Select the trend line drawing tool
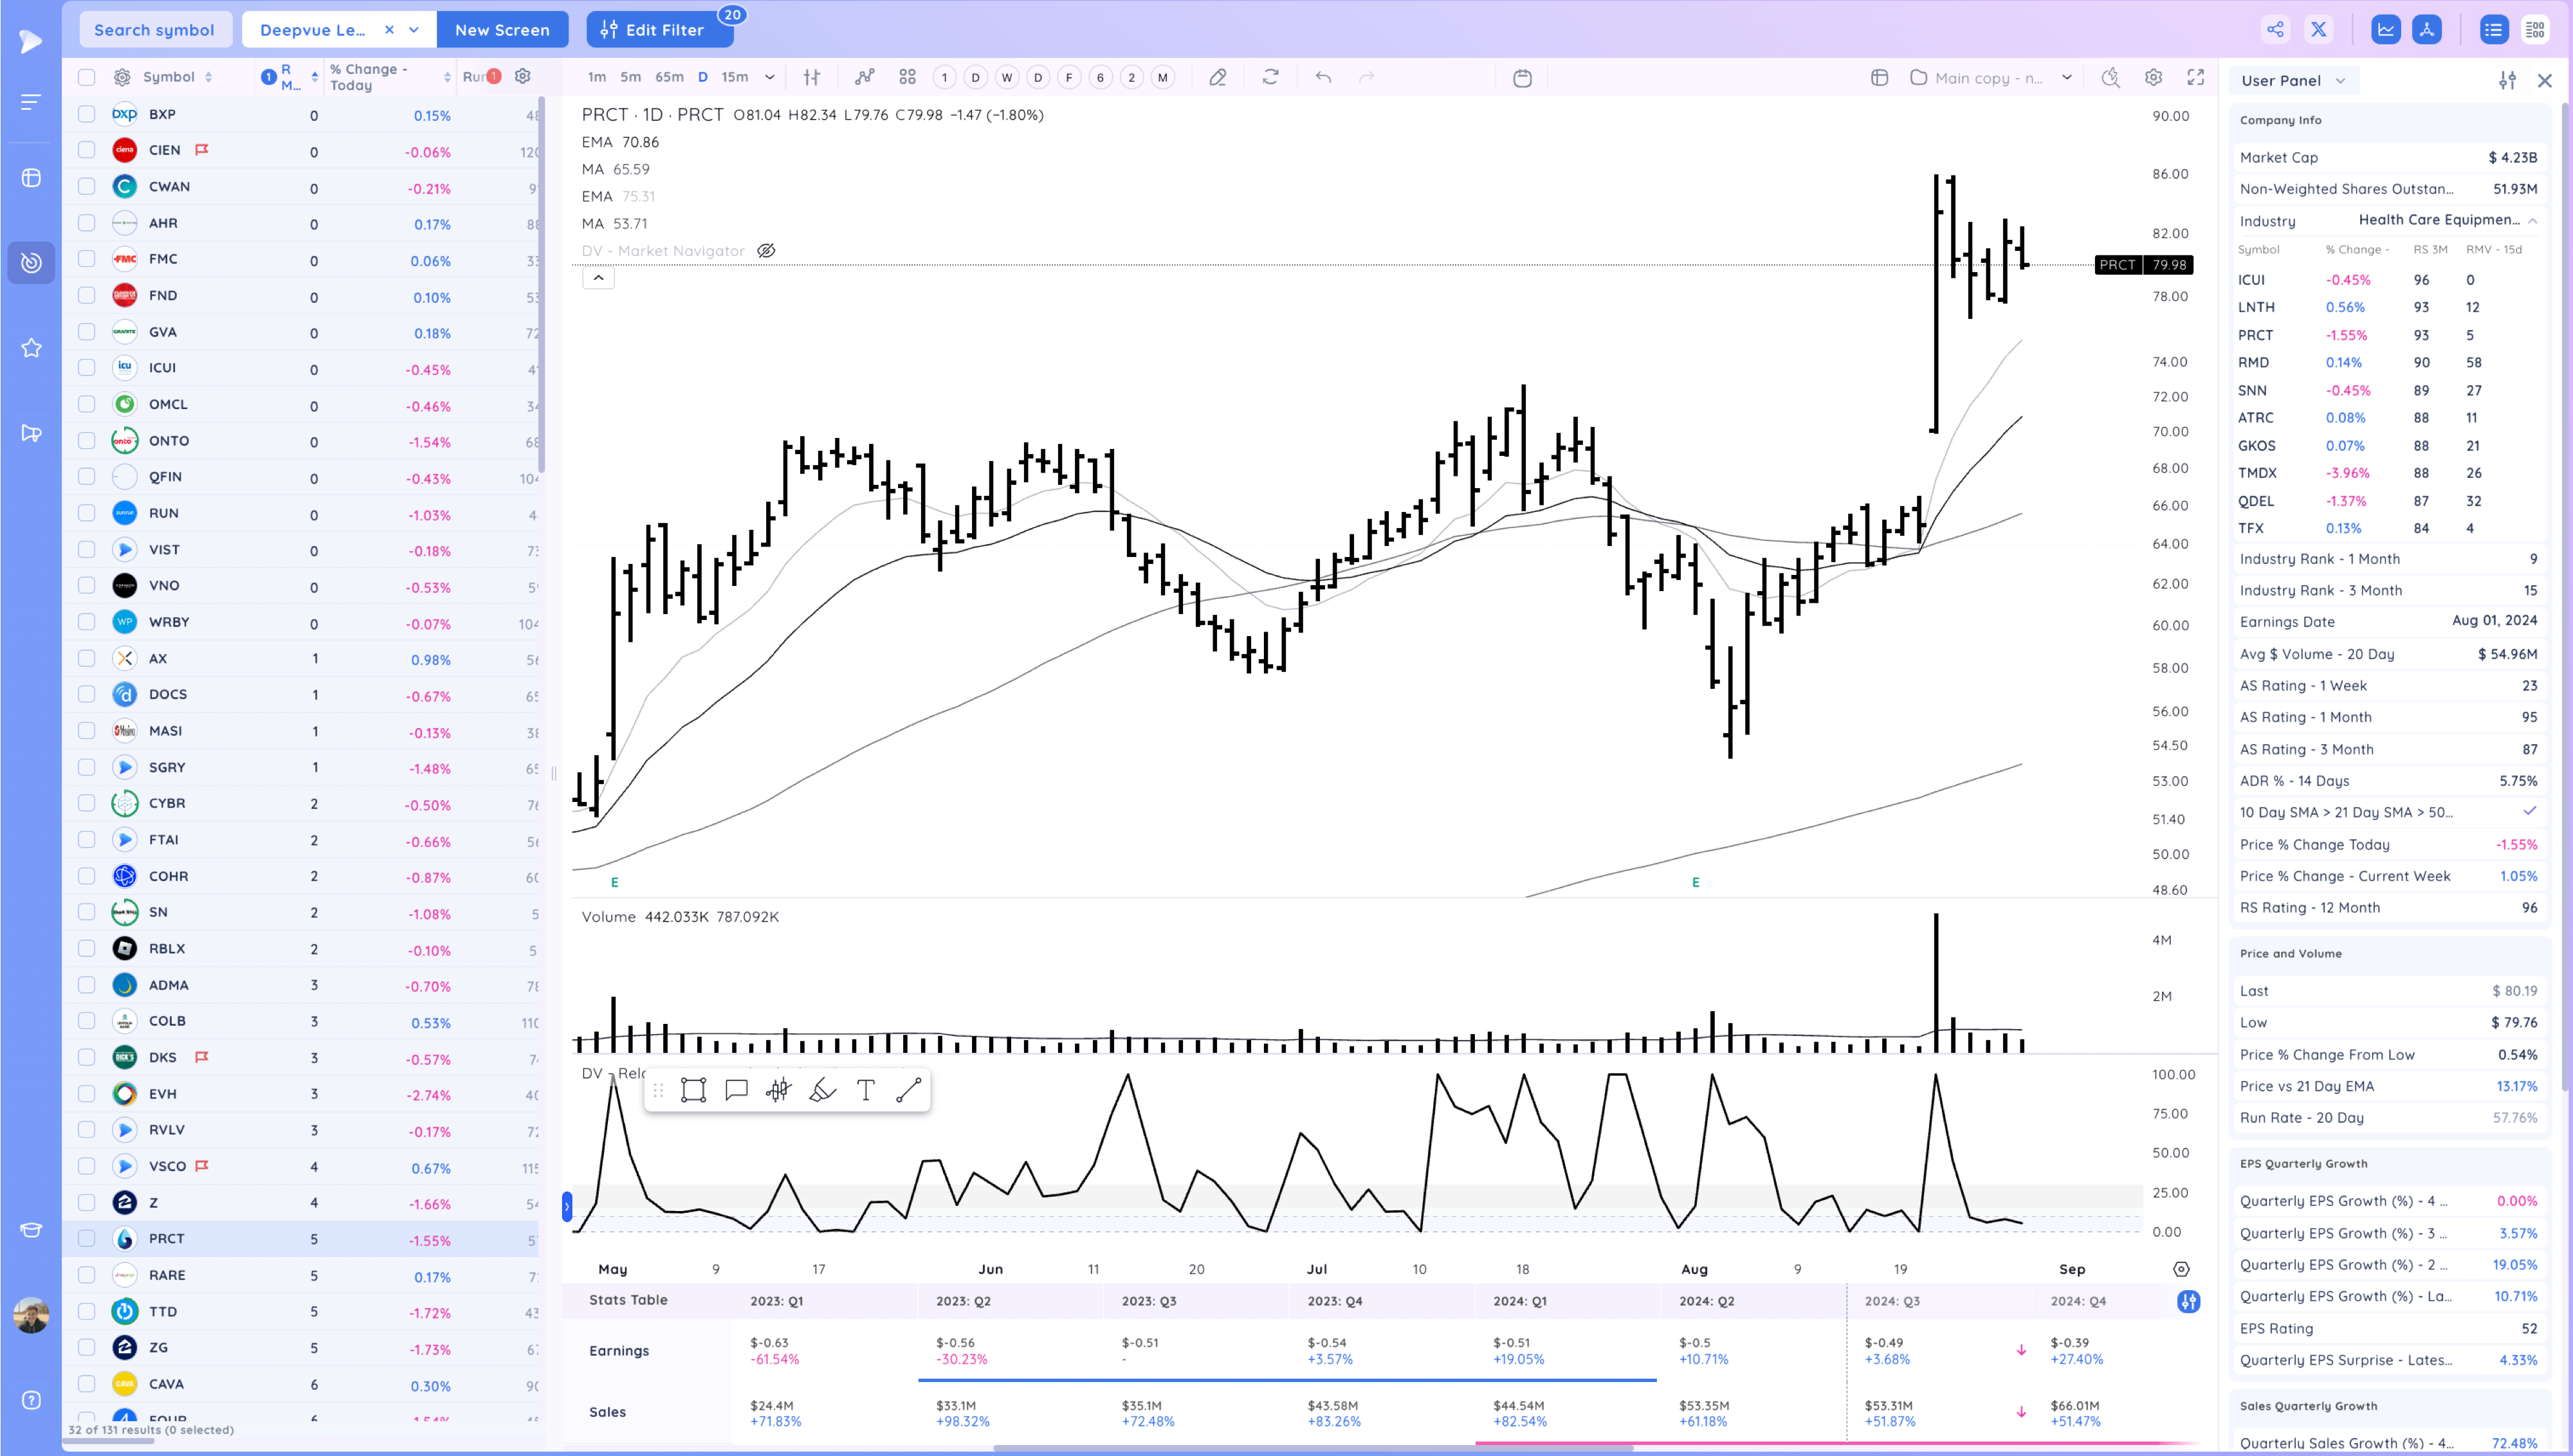Screen dimensions: 2573x1456 tap(908, 1090)
